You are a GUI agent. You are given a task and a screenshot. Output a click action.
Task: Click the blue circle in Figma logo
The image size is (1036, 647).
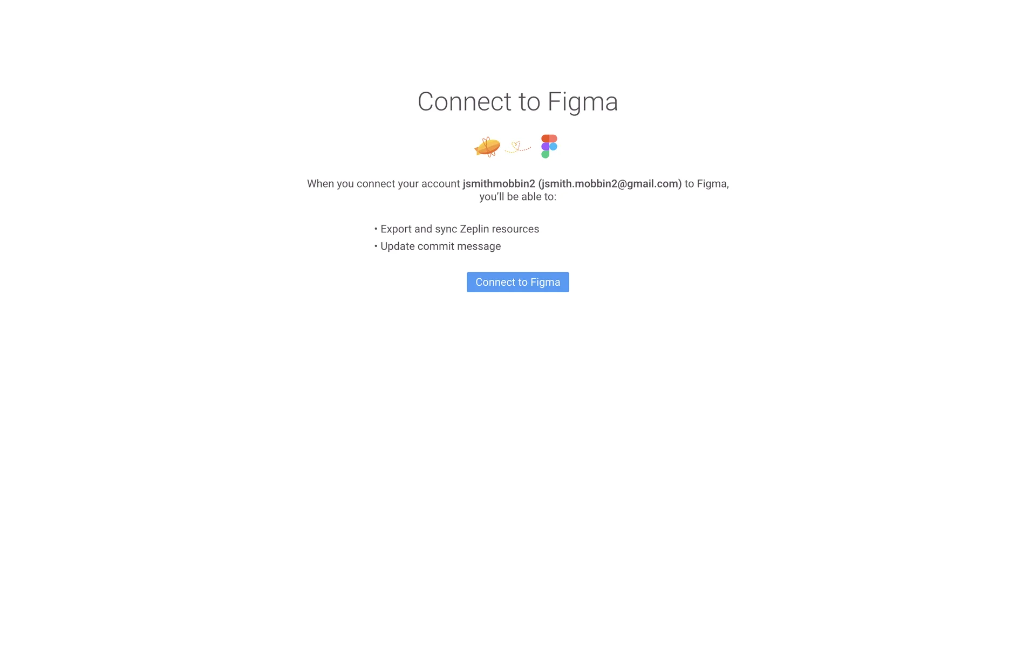(554, 147)
